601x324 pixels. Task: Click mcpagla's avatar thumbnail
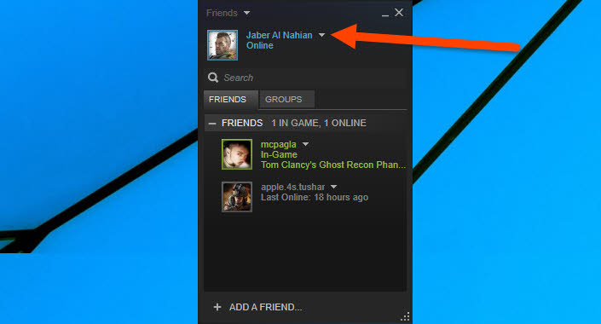[x=237, y=154]
